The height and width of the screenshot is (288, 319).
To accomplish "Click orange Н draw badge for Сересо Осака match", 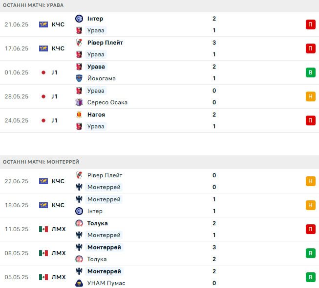I will coord(311,96).
